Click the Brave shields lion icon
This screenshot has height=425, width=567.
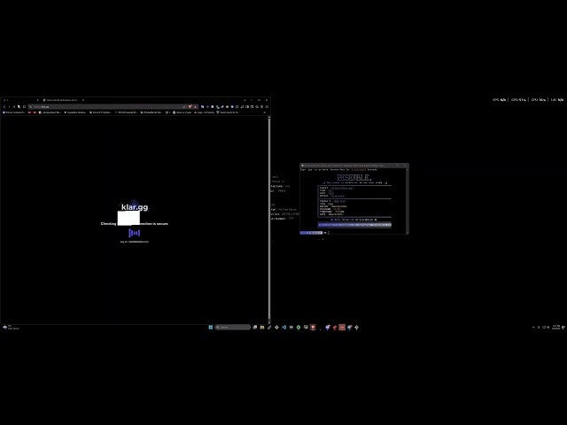click(190, 106)
